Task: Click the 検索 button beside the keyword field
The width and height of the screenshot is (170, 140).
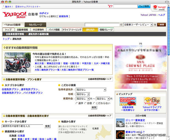Action: click(47, 126)
